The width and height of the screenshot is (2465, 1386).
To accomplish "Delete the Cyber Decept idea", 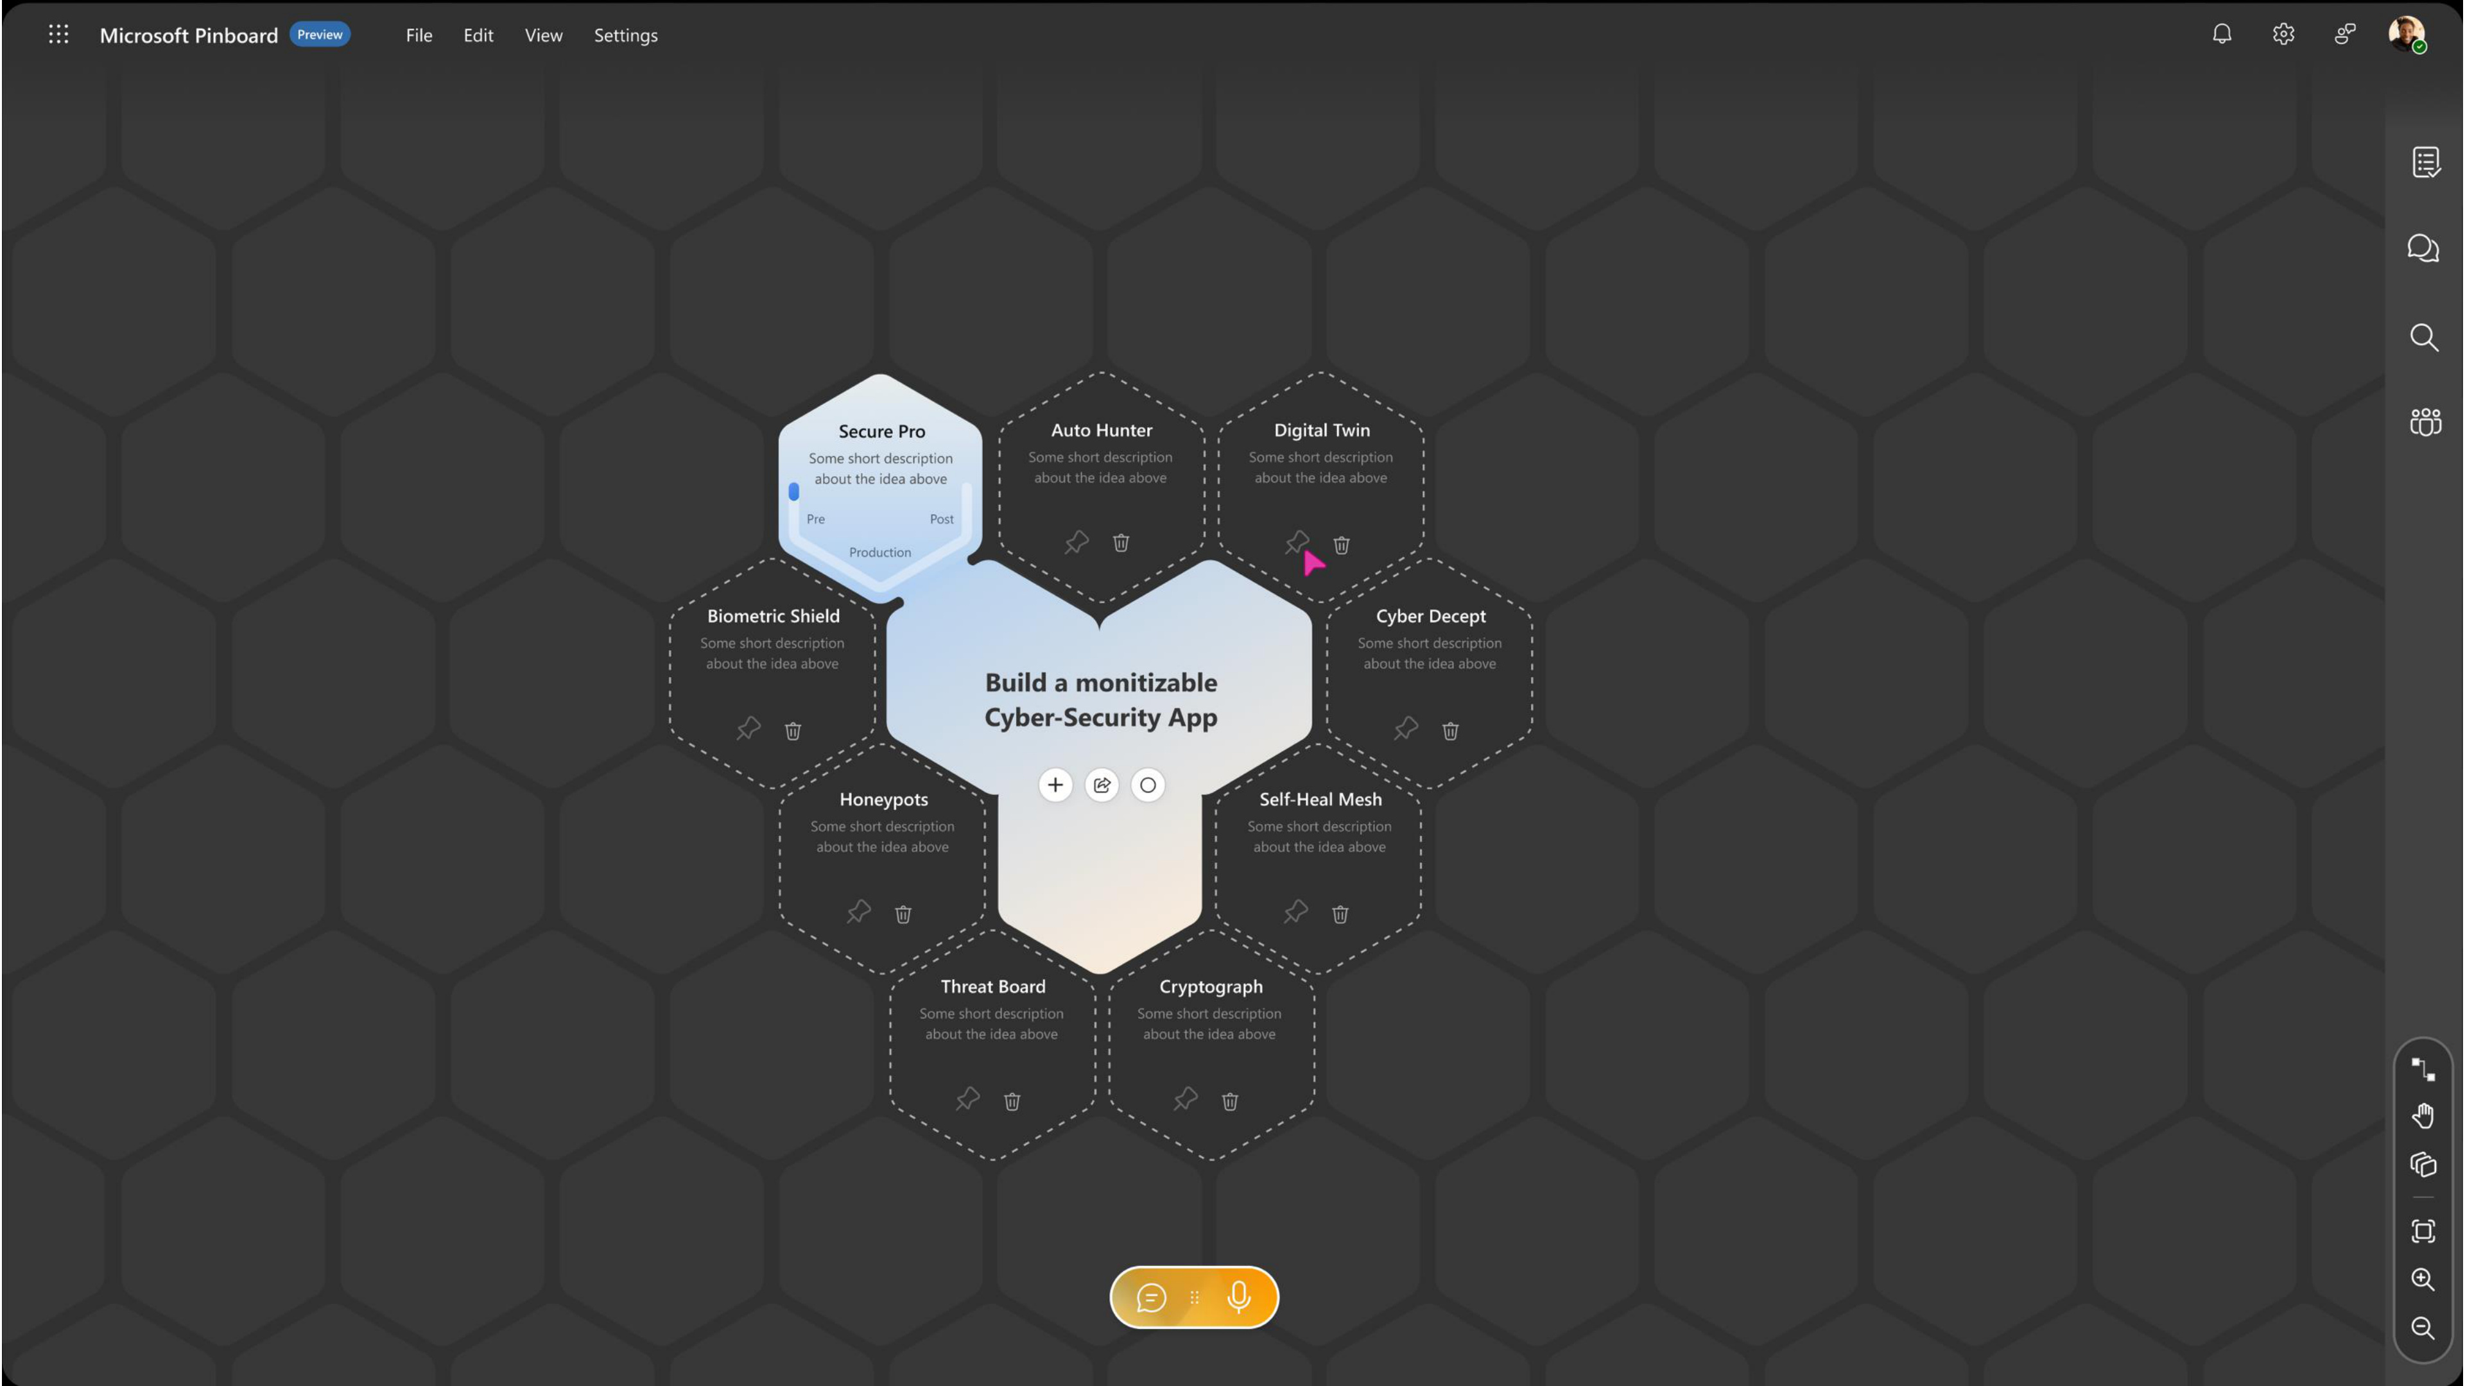I will point(1451,731).
